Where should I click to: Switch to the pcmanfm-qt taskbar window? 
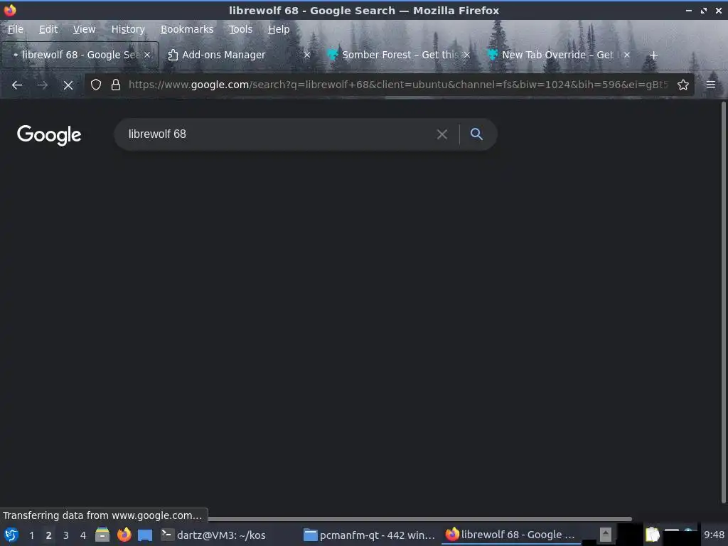click(x=370, y=535)
